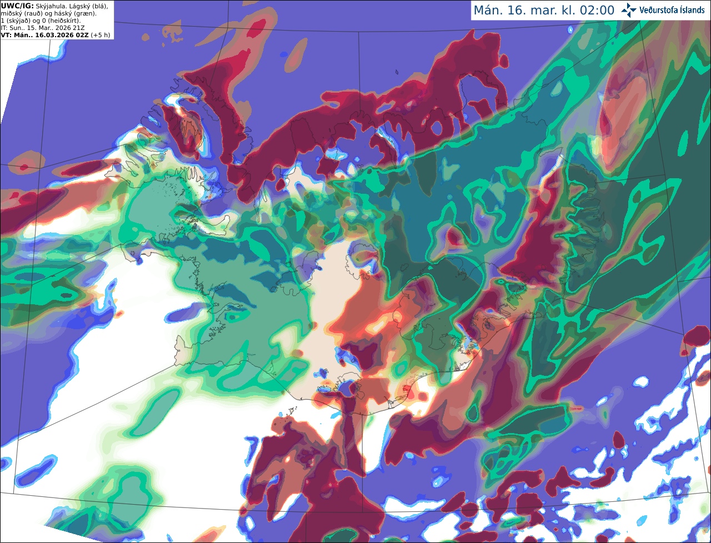
Task: Click the Veðurstofa Íslands pinwheel logo icon
Action: click(x=629, y=10)
